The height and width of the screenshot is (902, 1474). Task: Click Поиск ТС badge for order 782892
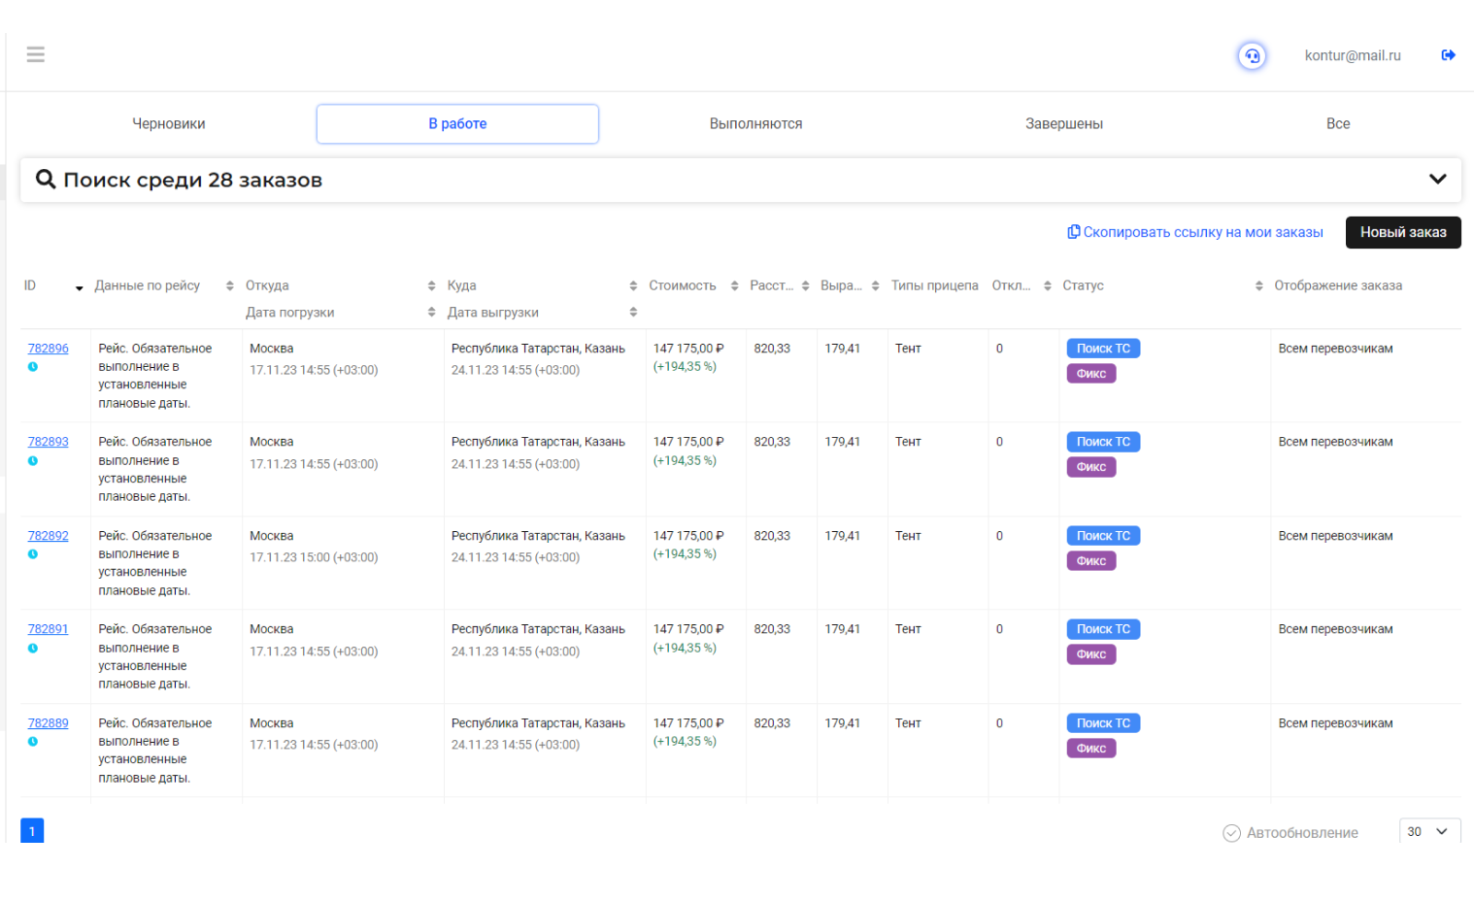pos(1103,536)
